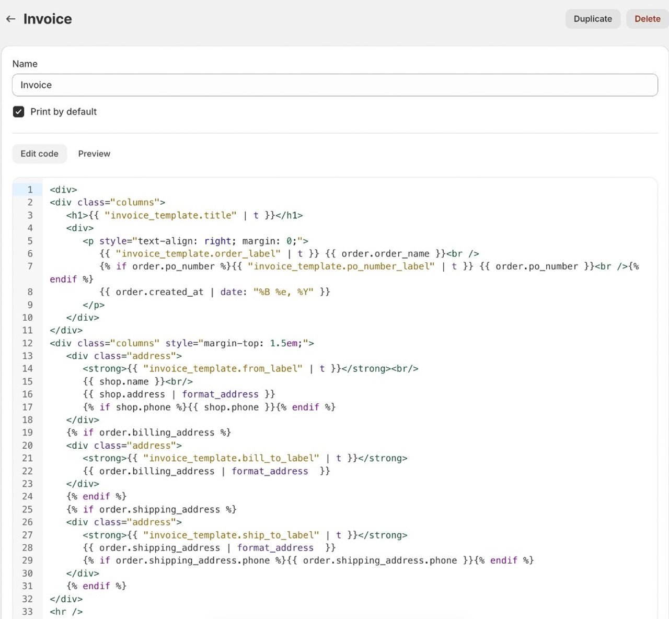Click line number 24 in the gutter

28,497
